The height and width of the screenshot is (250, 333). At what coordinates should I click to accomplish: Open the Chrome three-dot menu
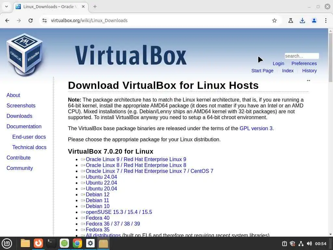(326, 21)
